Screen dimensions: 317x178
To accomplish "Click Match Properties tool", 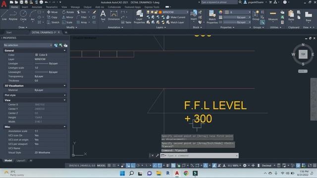I will [x=212, y=17].
